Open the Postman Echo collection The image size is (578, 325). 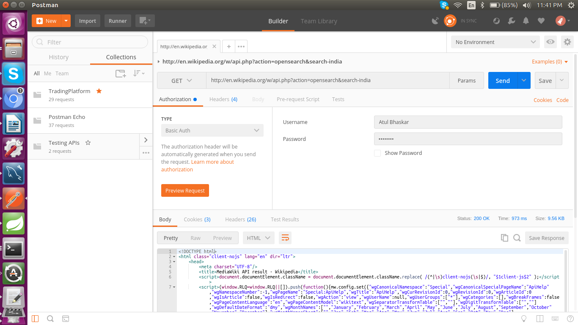pyautogui.click(x=90, y=121)
